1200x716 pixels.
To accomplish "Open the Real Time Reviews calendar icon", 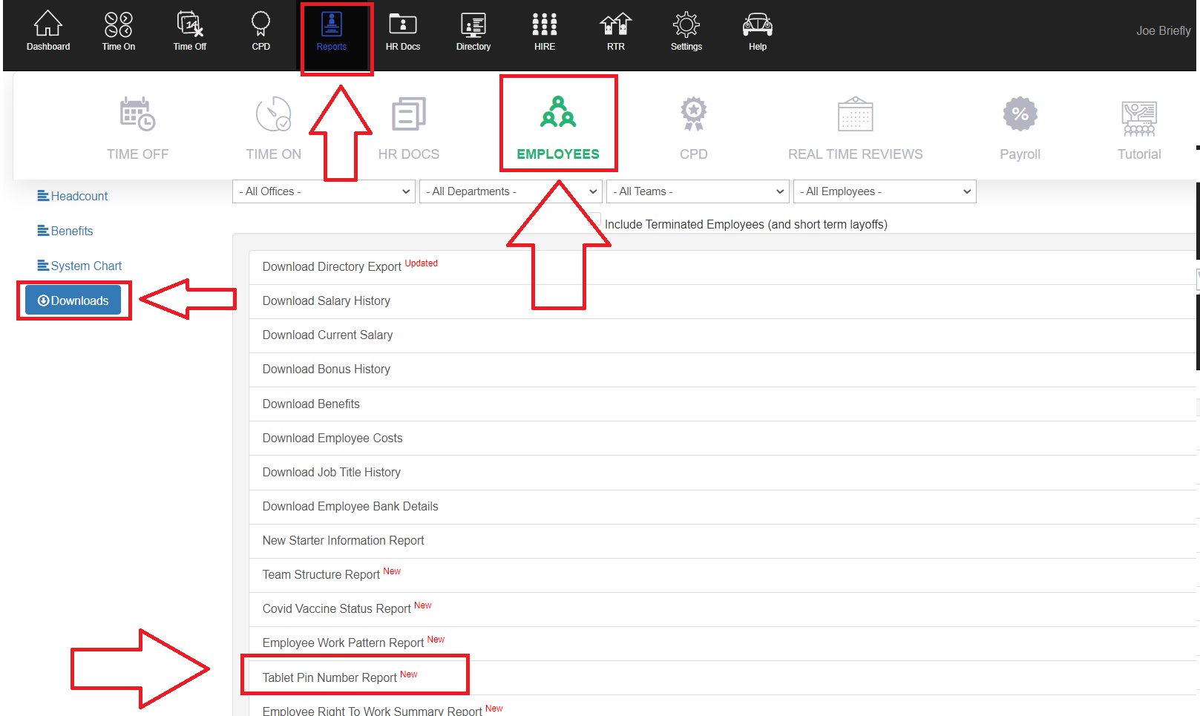I will pos(855,126).
